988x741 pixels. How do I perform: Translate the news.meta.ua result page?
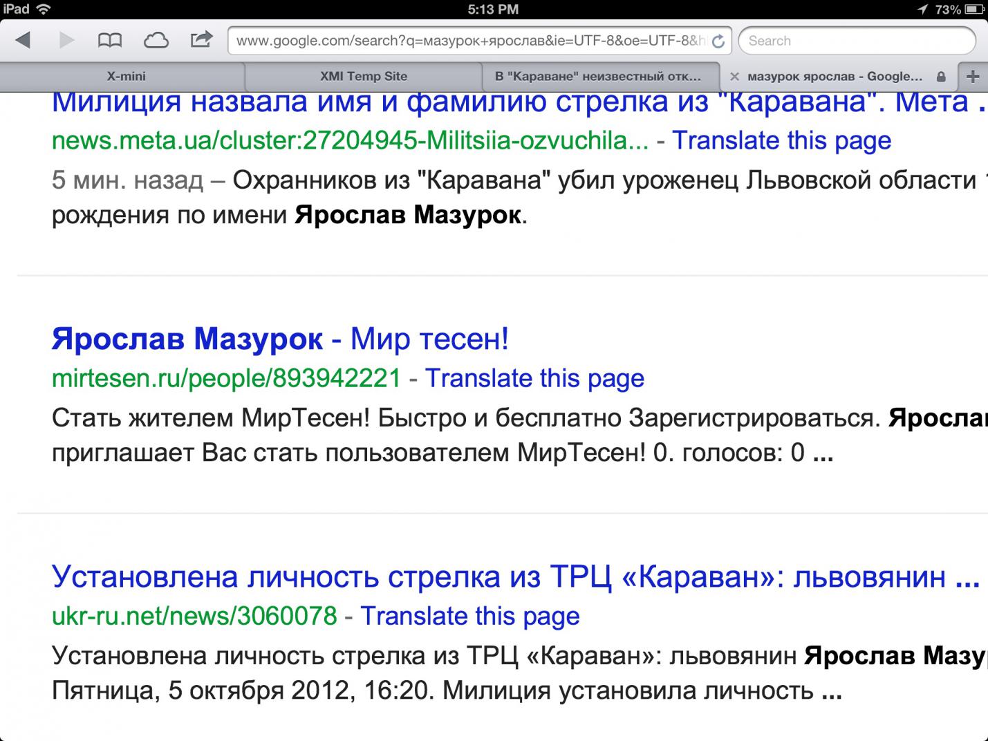pos(781,140)
